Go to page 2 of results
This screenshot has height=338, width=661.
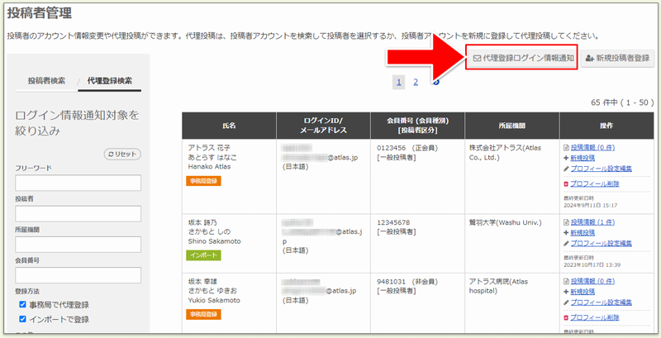pos(416,82)
